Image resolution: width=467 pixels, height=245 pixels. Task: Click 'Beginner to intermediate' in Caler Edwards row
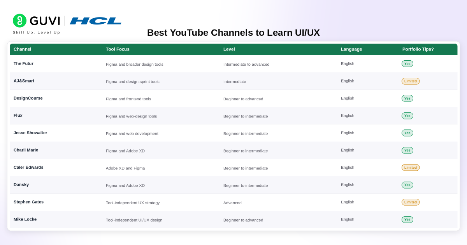coord(246,168)
